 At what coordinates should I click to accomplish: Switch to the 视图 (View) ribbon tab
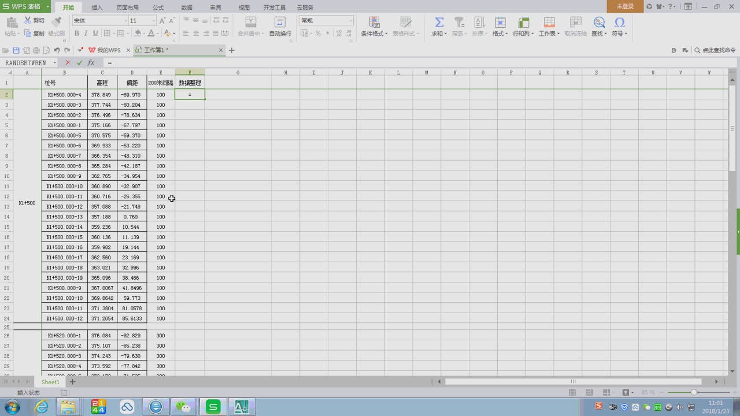[244, 8]
